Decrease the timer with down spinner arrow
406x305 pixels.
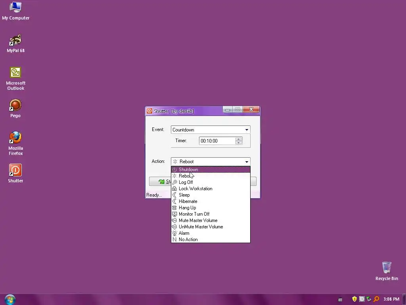pyautogui.click(x=238, y=143)
